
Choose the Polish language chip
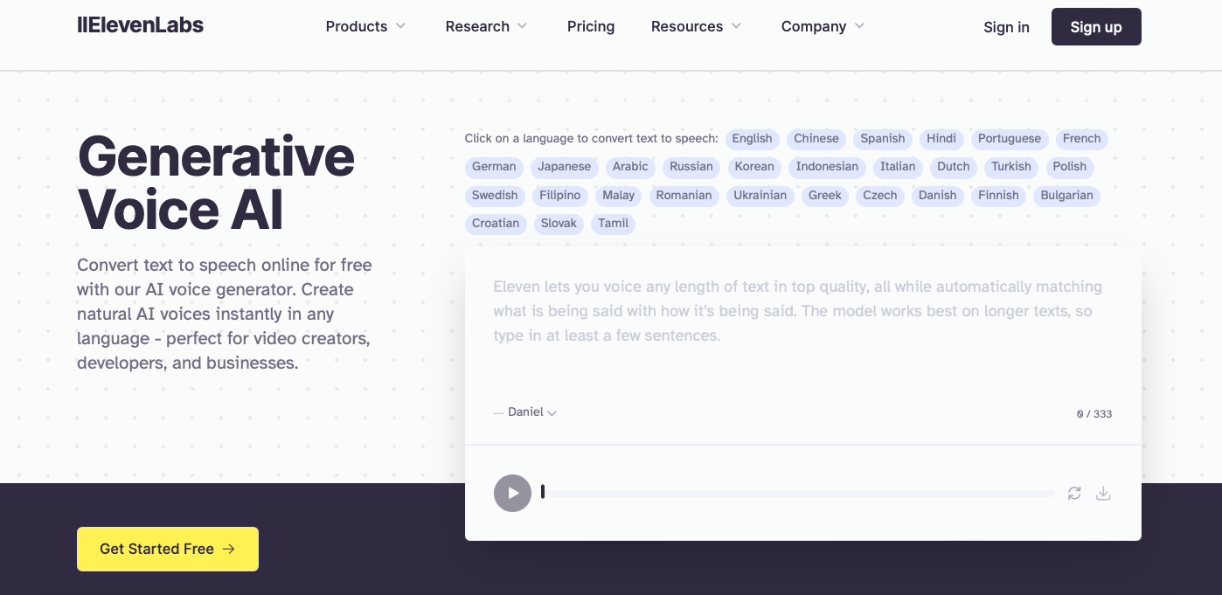coord(1070,167)
